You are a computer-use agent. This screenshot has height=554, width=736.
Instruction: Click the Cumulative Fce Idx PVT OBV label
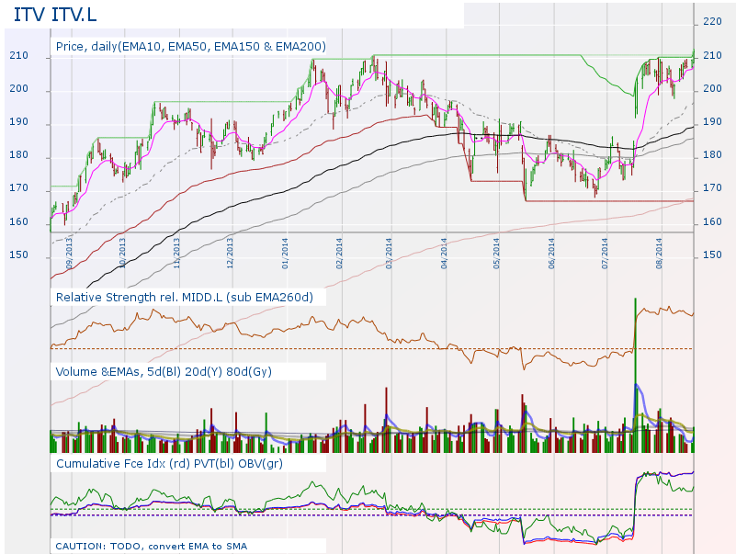(169, 463)
